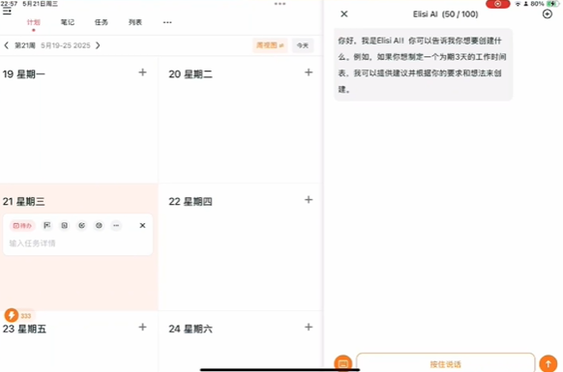Image resolution: width=563 pixels, height=372 pixels.
Task: Switch to the 计划 tab
Action: pyautogui.click(x=34, y=22)
